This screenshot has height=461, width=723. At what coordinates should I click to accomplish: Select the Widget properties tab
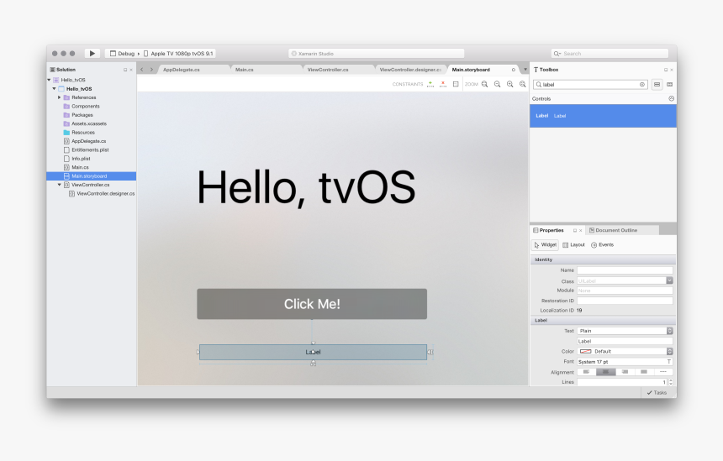pyautogui.click(x=545, y=245)
